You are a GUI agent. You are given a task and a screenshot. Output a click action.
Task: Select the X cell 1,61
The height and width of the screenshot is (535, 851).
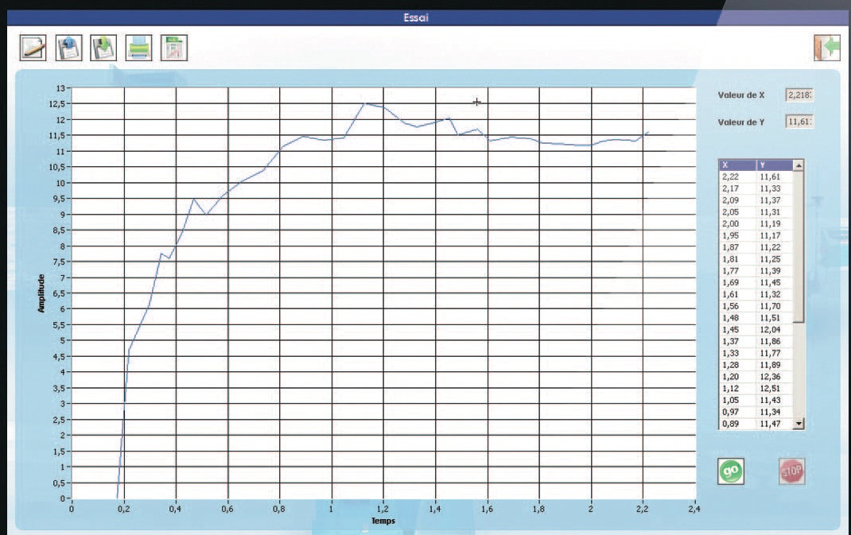(x=737, y=295)
